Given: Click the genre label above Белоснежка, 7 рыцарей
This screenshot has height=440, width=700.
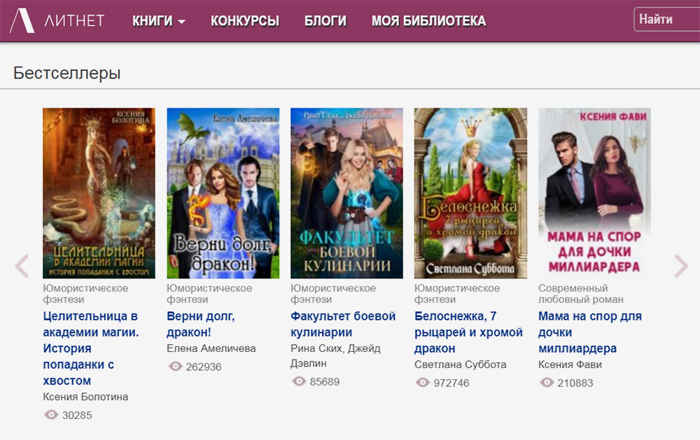Looking at the screenshot, I should click(x=456, y=294).
